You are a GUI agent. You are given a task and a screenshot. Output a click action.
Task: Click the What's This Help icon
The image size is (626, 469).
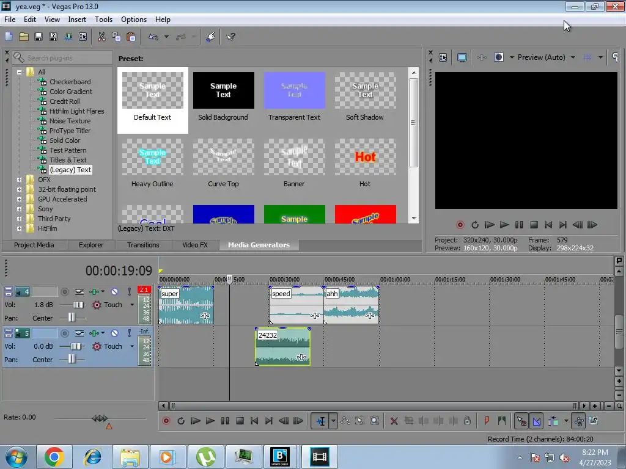(x=230, y=37)
